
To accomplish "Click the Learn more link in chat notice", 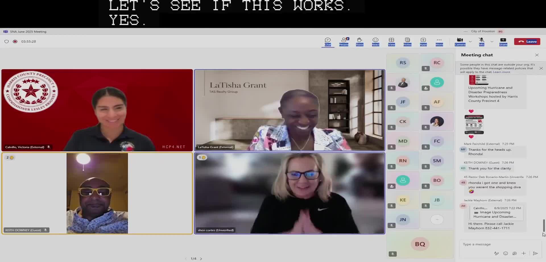I will tap(502, 72).
